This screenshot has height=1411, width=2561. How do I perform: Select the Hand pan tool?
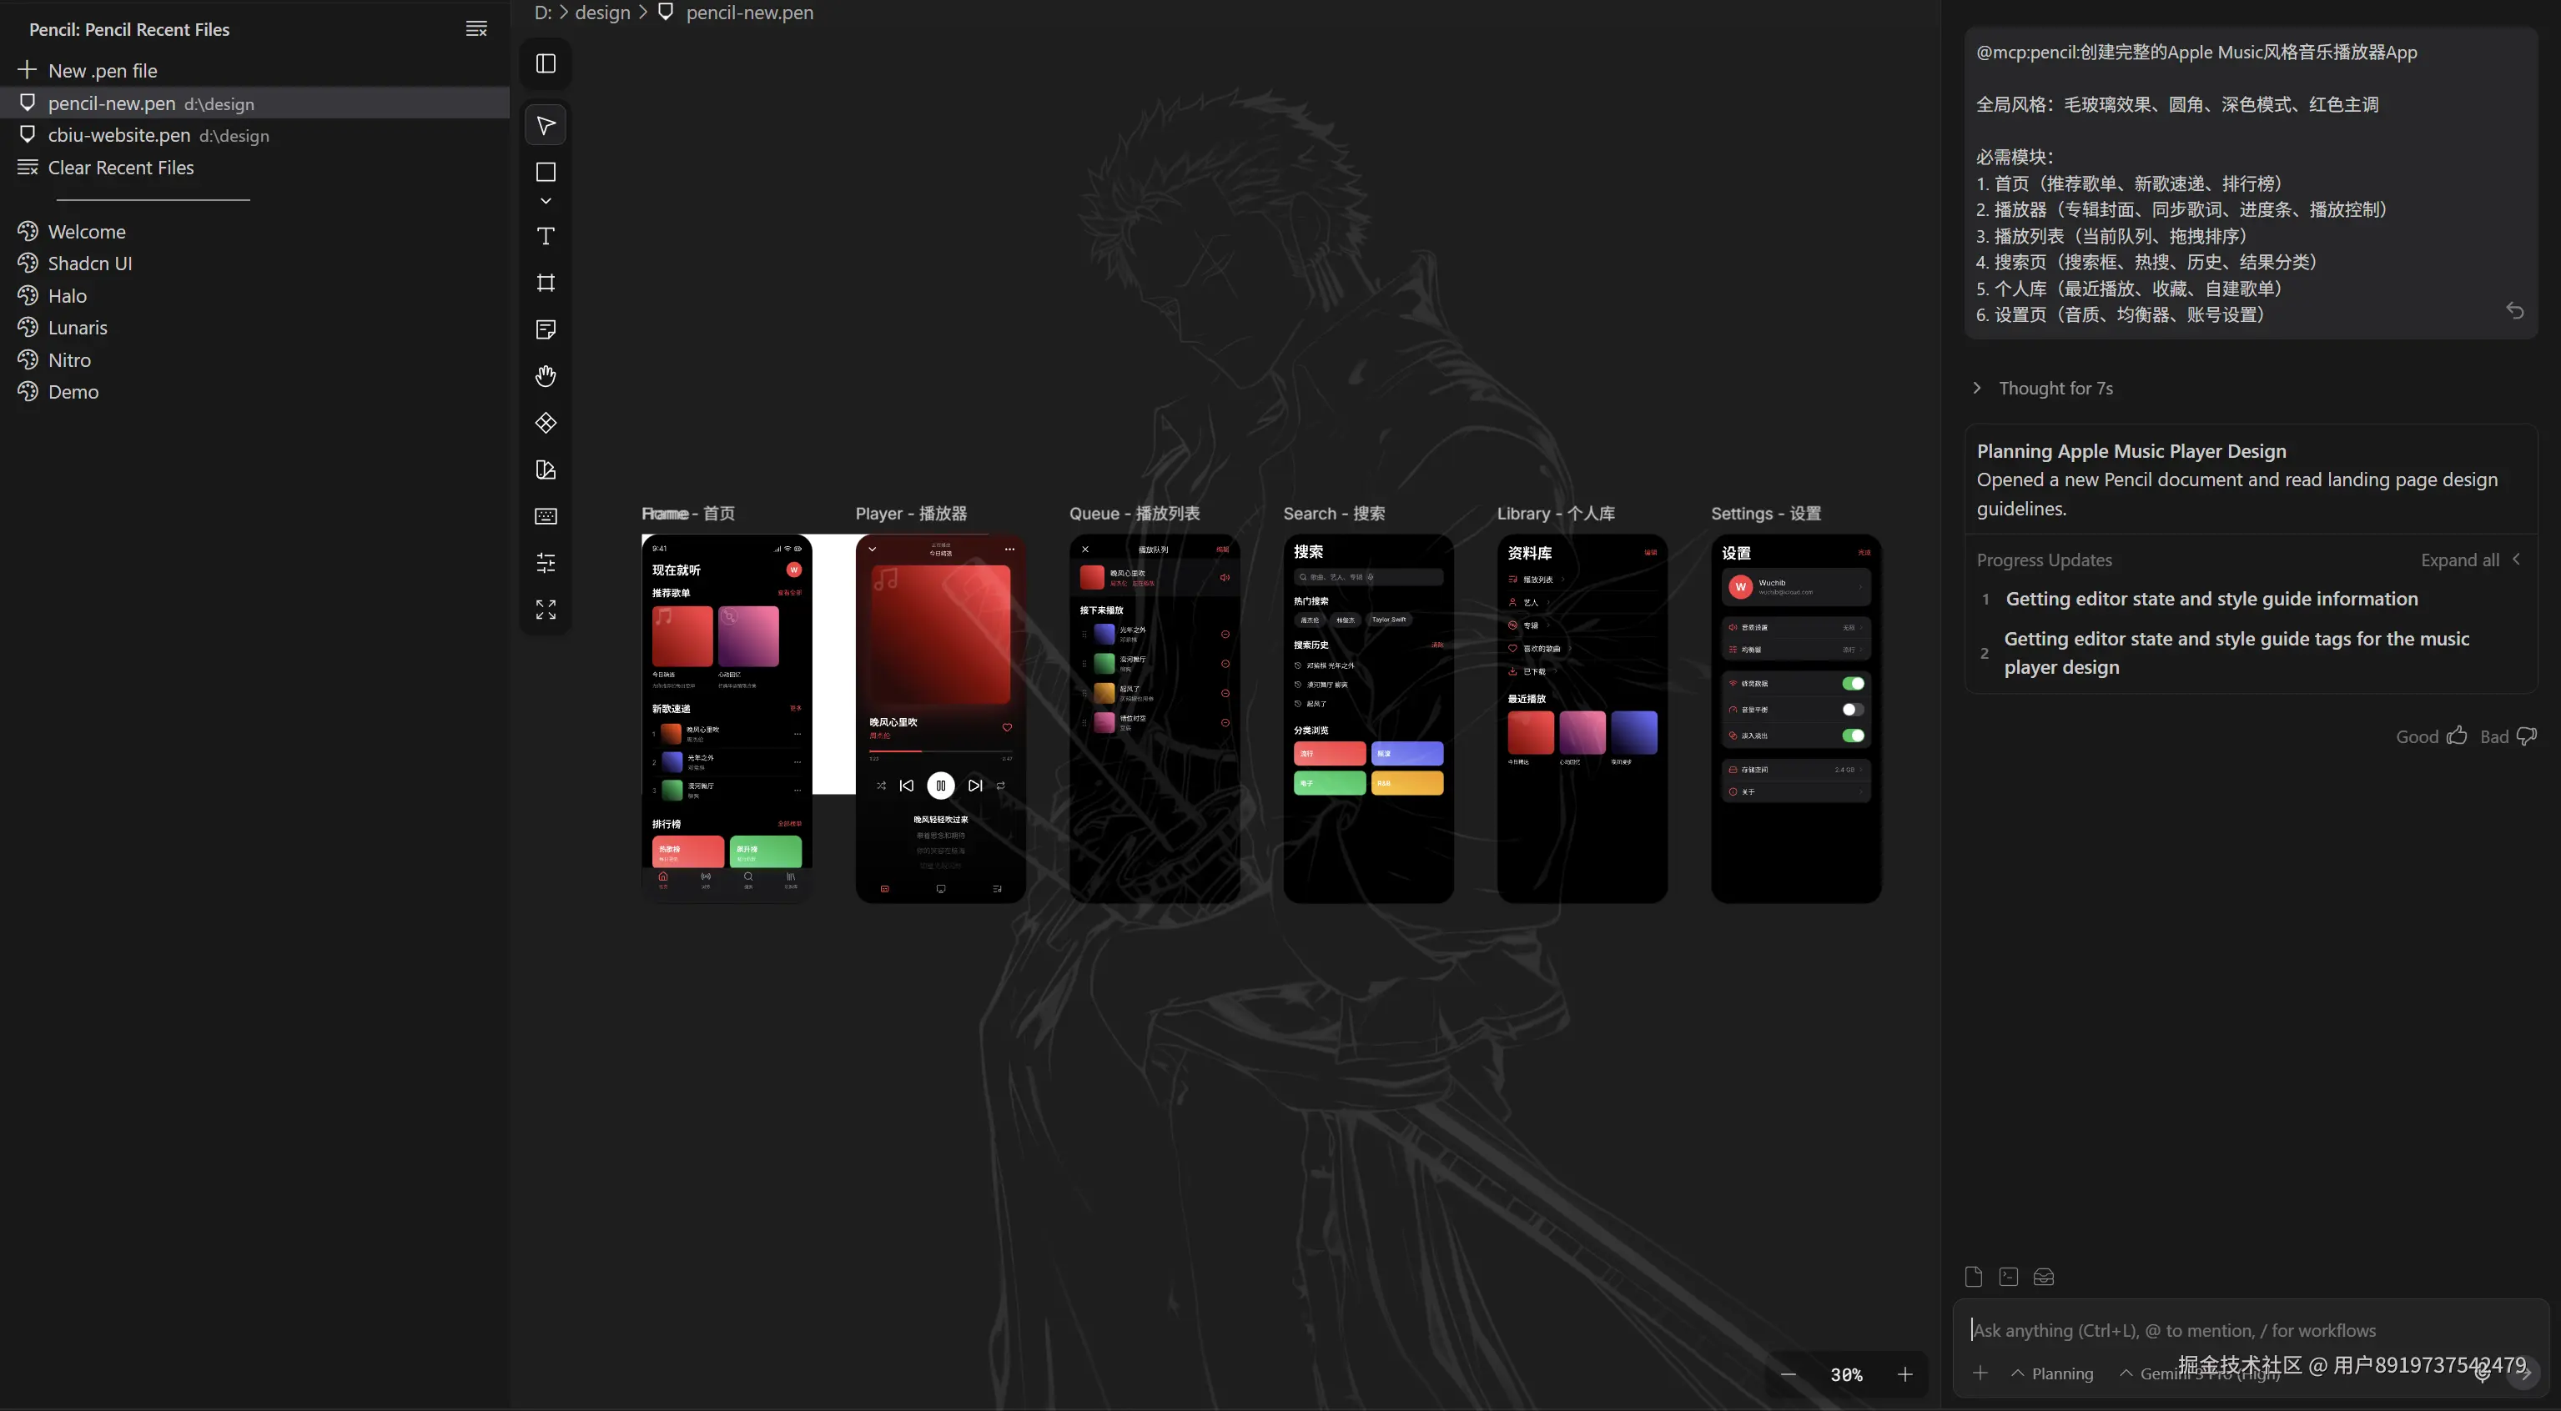point(546,375)
